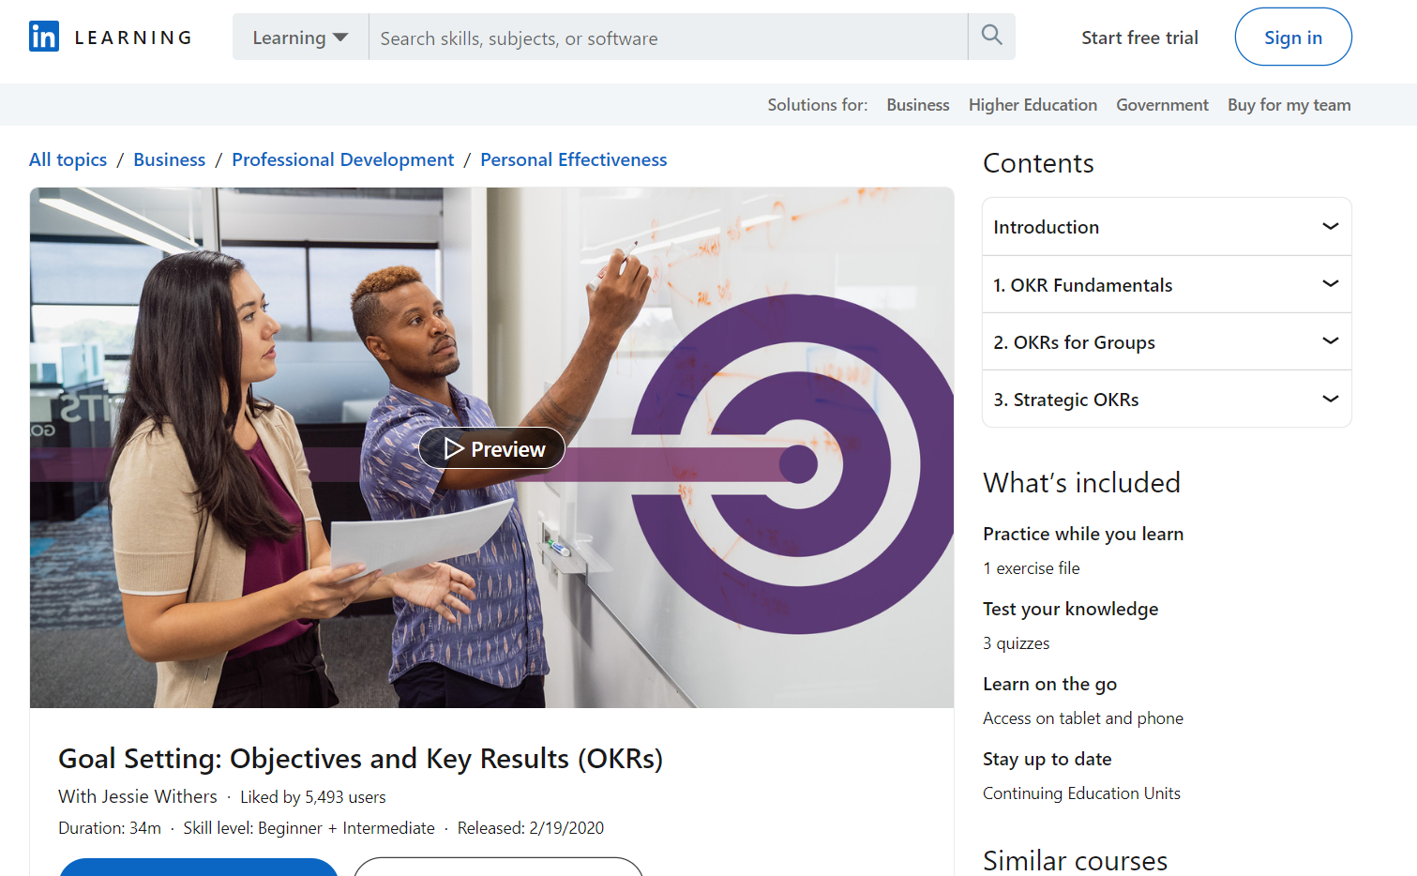Open the Business breadcrumb link
The image size is (1417, 876).
tap(169, 159)
